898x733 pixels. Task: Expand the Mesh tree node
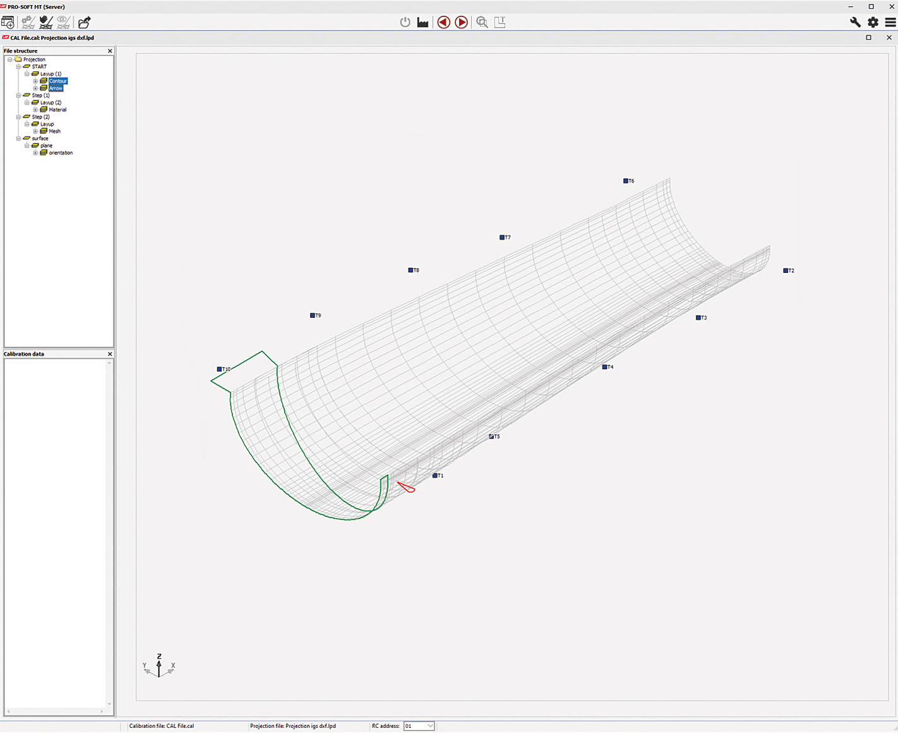point(35,131)
